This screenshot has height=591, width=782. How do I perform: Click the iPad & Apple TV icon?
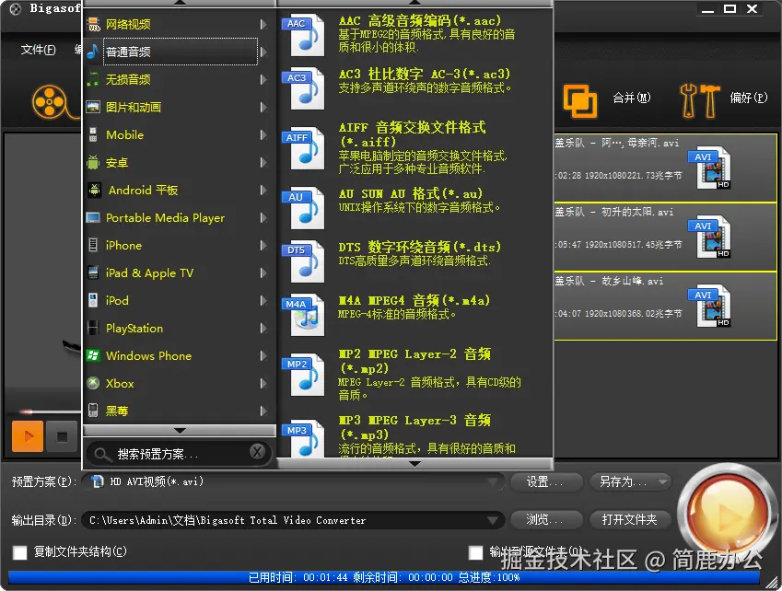[93, 272]
